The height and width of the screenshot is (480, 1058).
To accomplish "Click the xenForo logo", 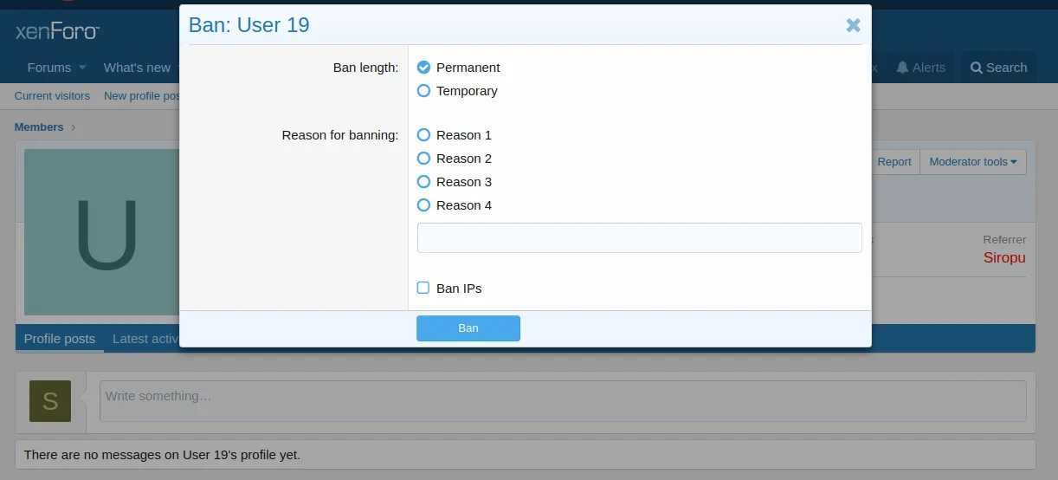I will [x=57, y=33].
